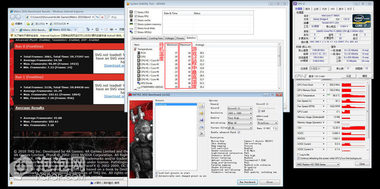Enable the Stress local disks checkbox in AIDA64
Image resolution: width=380 pixels, height=189 pixels.
point(136,28)
